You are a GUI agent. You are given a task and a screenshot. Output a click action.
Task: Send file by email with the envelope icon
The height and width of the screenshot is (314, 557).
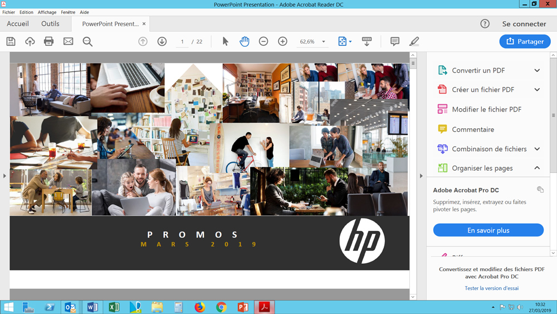68,41
